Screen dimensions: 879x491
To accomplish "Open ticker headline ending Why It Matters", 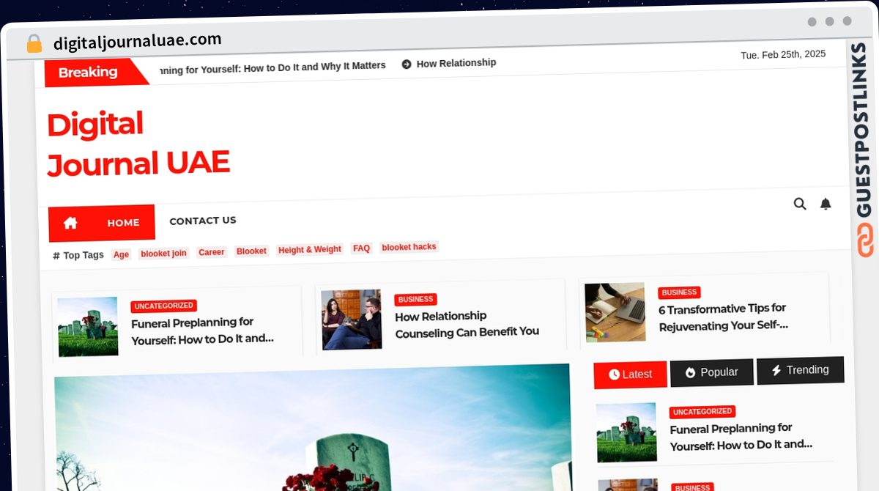I will 271,67.
